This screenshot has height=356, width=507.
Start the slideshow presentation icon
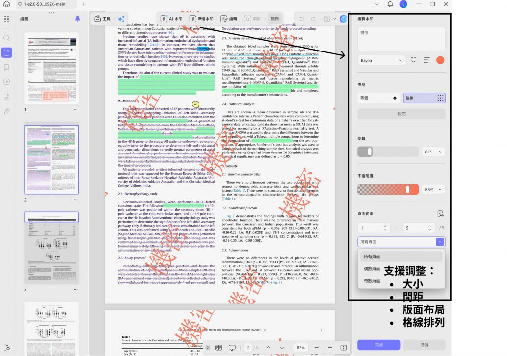(232, 347)
